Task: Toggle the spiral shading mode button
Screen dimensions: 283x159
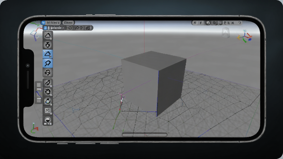Action: tap(214, 23)
